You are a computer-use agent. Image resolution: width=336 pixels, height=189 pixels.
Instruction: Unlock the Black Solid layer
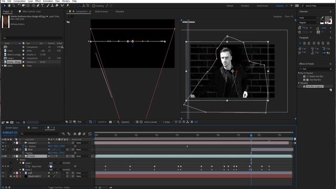tap(10, 176)
